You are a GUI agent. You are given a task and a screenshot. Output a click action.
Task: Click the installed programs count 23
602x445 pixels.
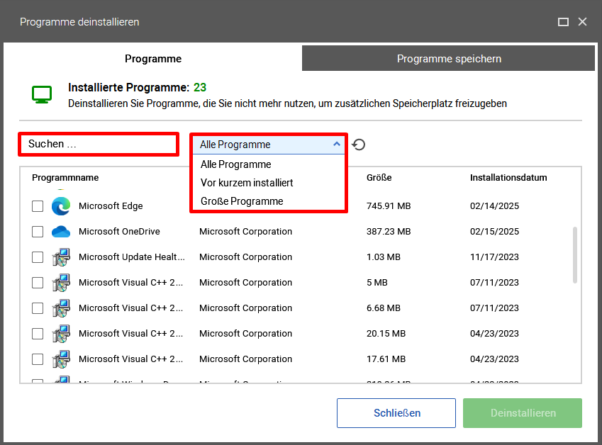pos(200,87)
